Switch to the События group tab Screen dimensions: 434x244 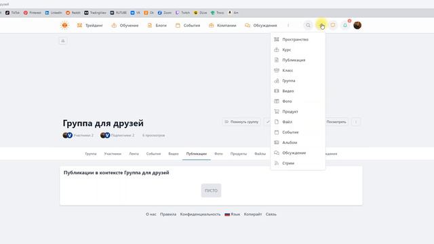(153, 154)
